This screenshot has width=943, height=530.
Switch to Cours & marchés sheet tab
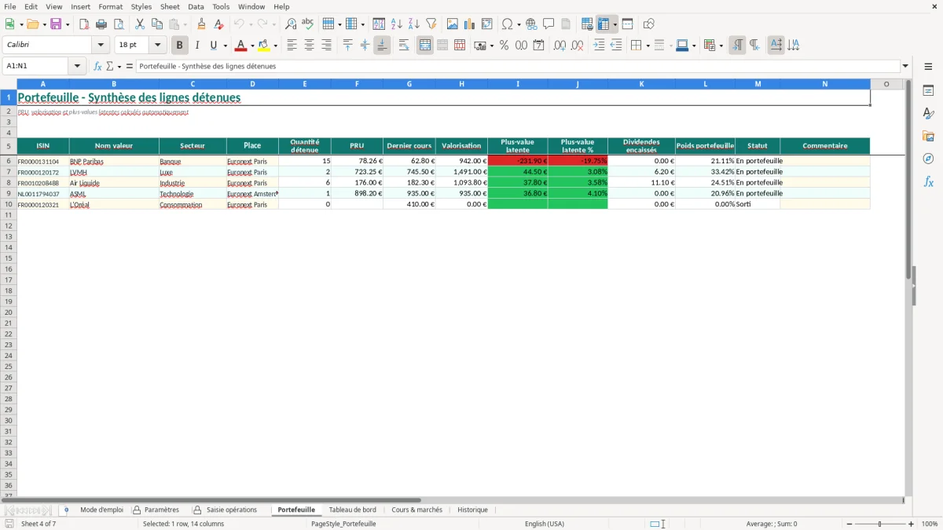416,510
